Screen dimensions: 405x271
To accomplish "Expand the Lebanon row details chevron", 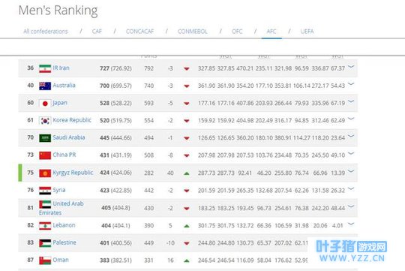I will (351, 224).
